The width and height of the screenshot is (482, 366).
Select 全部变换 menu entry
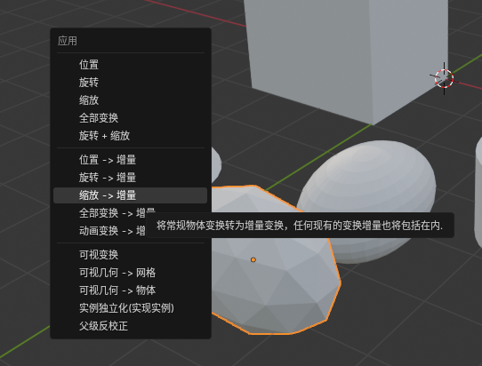tap(131, 118)
